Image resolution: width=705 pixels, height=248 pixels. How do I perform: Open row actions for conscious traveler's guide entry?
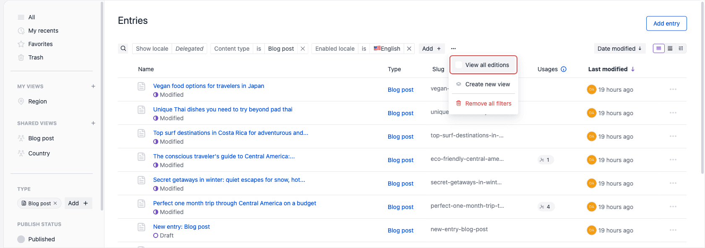tap(673, 160)
